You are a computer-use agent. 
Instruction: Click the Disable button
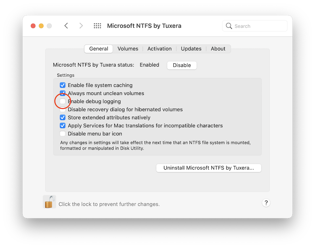[182, 65]
